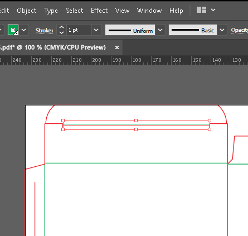Close the pdf document tab
The image size is (248, 236).
tap(117, 47)
